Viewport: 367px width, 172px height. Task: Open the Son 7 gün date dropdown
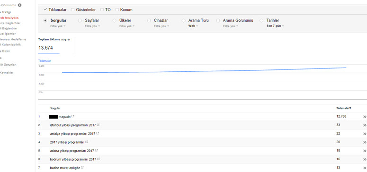(275, 26)
